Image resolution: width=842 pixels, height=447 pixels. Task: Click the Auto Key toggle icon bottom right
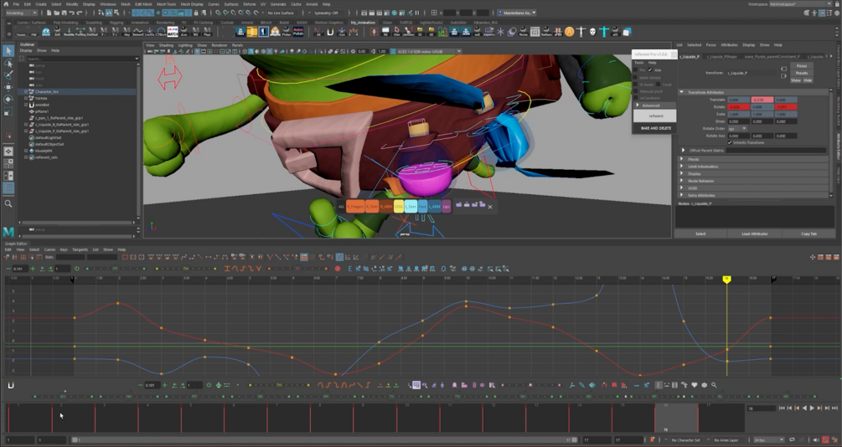[x=826, y=440]
